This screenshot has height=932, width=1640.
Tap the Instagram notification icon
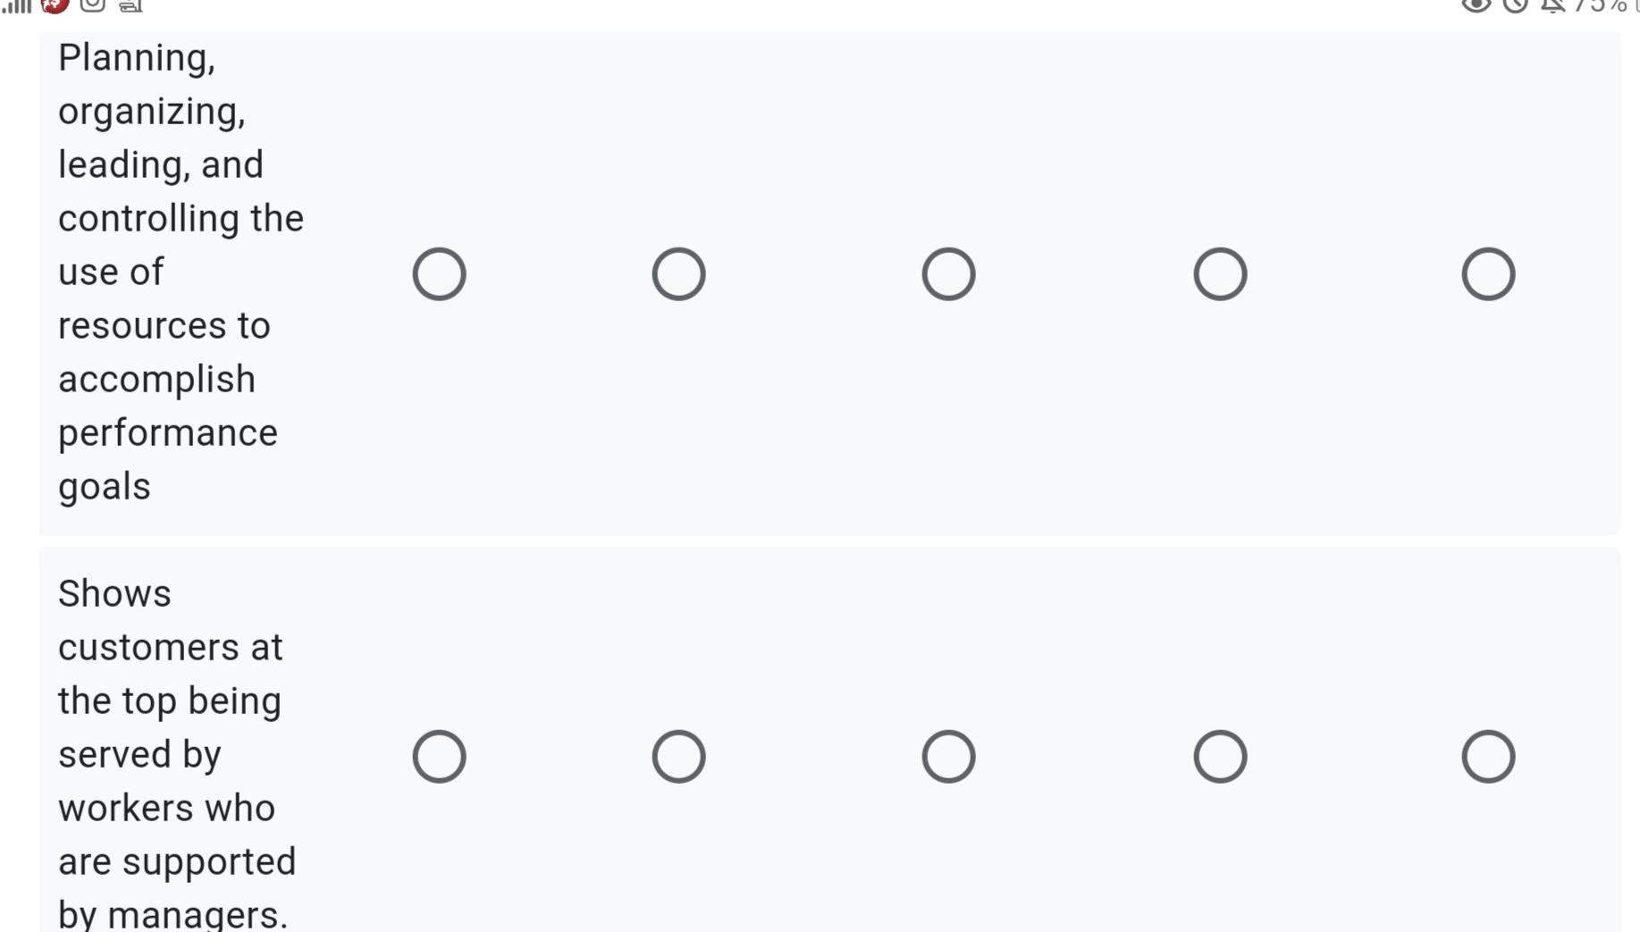coord(92,5)
